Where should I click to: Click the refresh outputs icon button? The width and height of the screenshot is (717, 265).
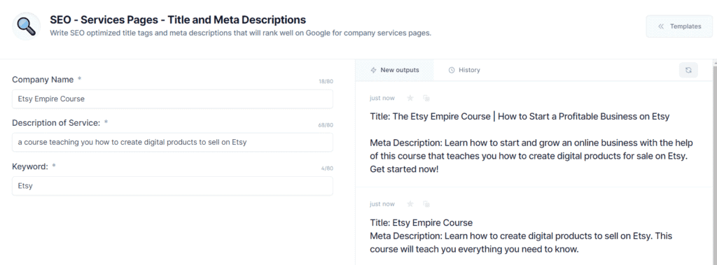coord(688,70)
